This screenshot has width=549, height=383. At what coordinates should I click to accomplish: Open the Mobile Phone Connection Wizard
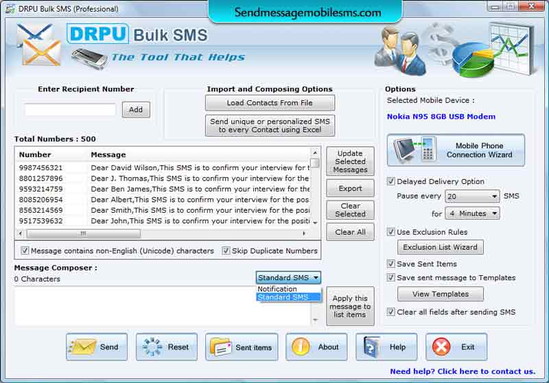(456, 150)
